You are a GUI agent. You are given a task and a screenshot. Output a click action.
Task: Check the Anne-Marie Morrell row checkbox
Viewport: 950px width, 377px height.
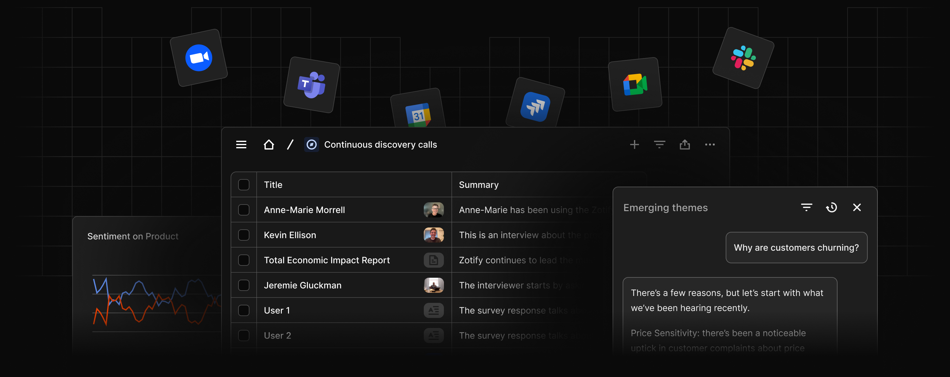(x=244, y=210)
